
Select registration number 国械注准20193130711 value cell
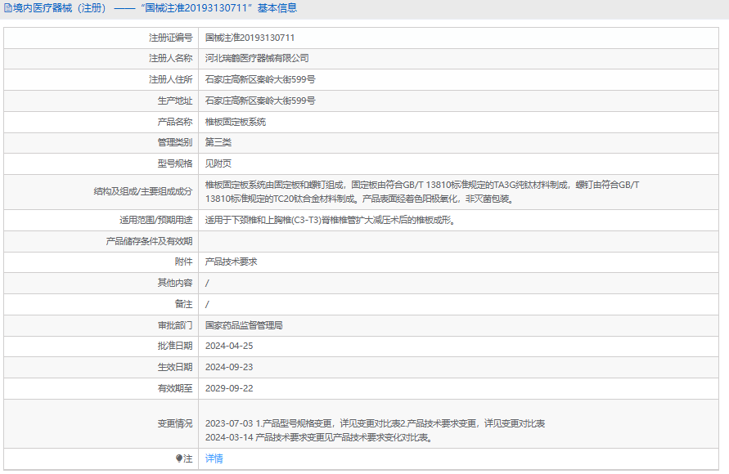pos(250,38)
